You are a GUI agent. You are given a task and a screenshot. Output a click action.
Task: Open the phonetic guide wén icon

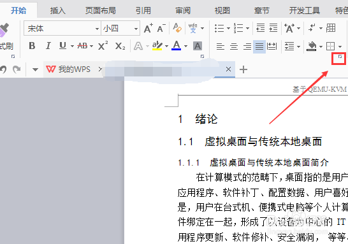[193, 28]
